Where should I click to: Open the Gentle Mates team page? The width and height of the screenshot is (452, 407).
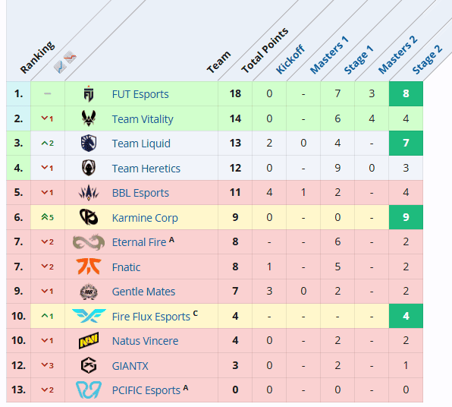tap(143, 292)
